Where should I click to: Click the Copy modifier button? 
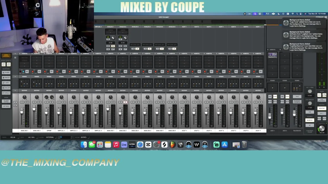pyautogui.click(x=6, y=83)
